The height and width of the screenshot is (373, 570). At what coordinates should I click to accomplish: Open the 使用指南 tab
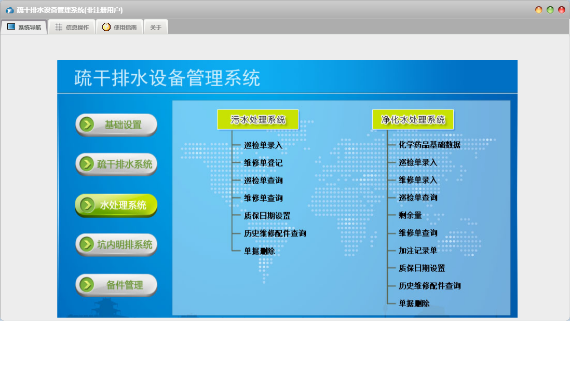119,27
